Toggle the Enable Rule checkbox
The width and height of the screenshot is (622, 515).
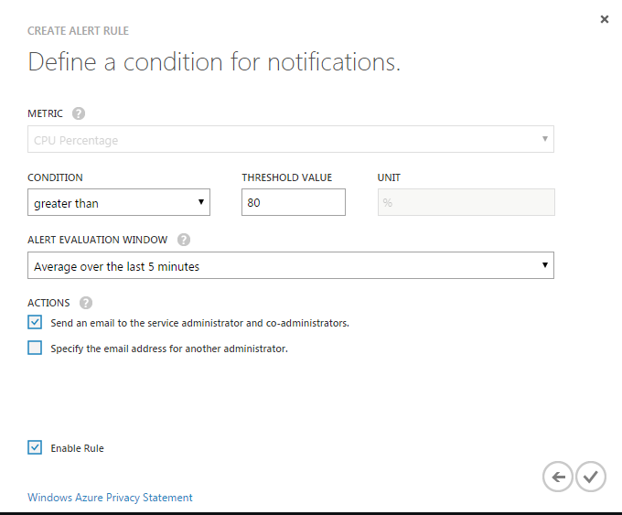pos(35,447)
